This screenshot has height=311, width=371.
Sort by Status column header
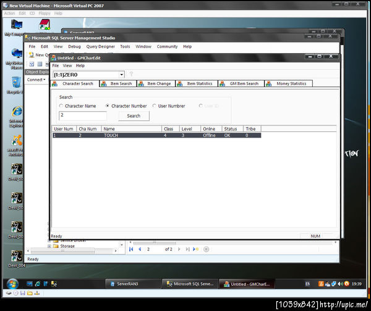point(232,129)
